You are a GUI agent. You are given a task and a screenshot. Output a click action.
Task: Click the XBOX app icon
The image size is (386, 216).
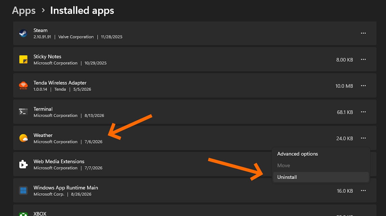(x=23, y=214)
